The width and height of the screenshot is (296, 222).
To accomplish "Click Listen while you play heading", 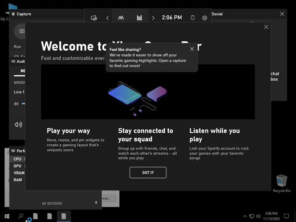I will click(215, 135).
